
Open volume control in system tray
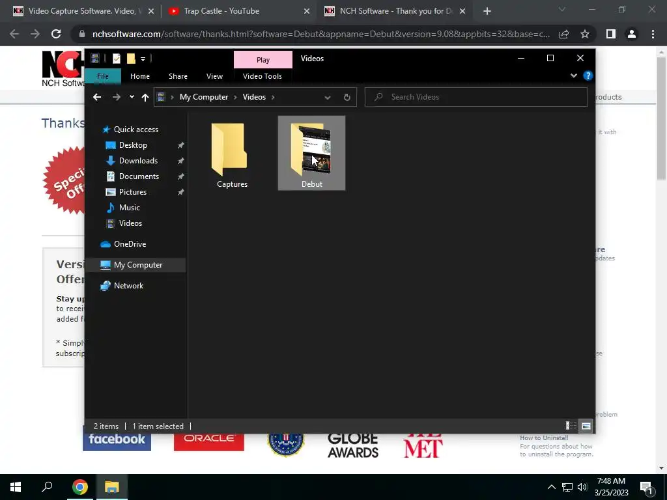click(x=582, y=487)
